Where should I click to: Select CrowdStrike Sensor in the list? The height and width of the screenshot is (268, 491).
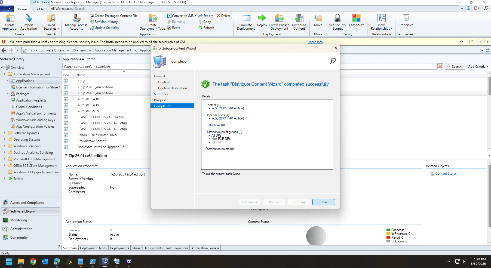point(91,141)
